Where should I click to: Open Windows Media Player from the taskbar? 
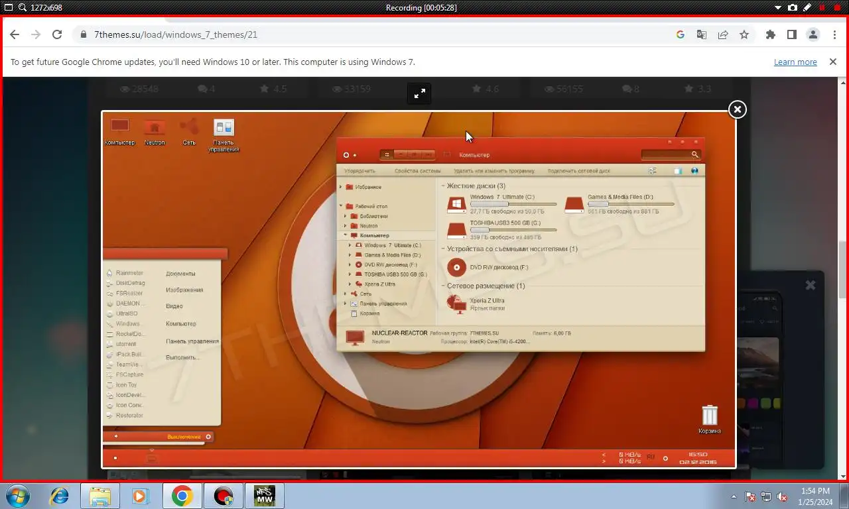point(140,496)
